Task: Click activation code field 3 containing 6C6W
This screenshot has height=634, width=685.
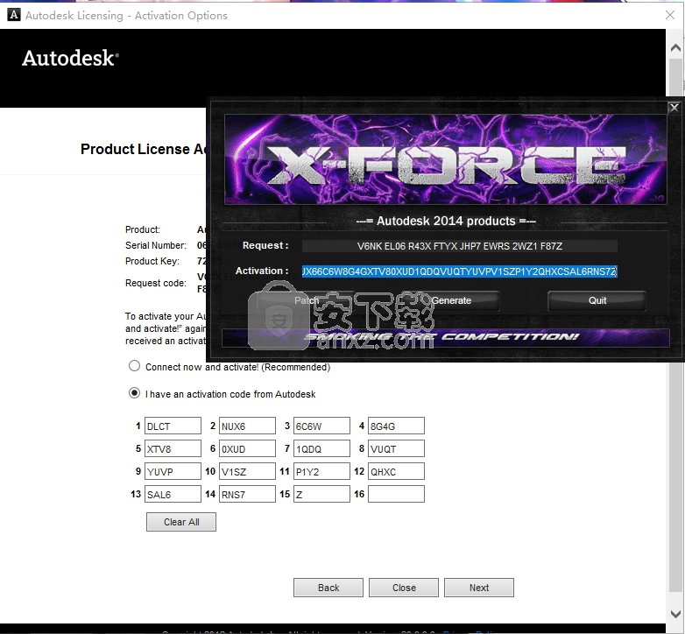Action: [x=322, y=426]
